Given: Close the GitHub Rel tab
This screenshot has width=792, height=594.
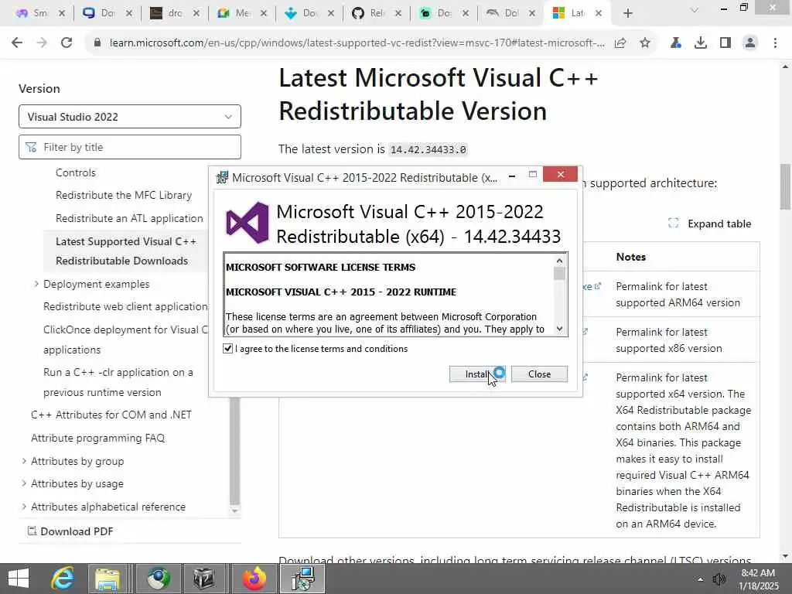Looking at the screenshot, I should click(x=398, y=13).
